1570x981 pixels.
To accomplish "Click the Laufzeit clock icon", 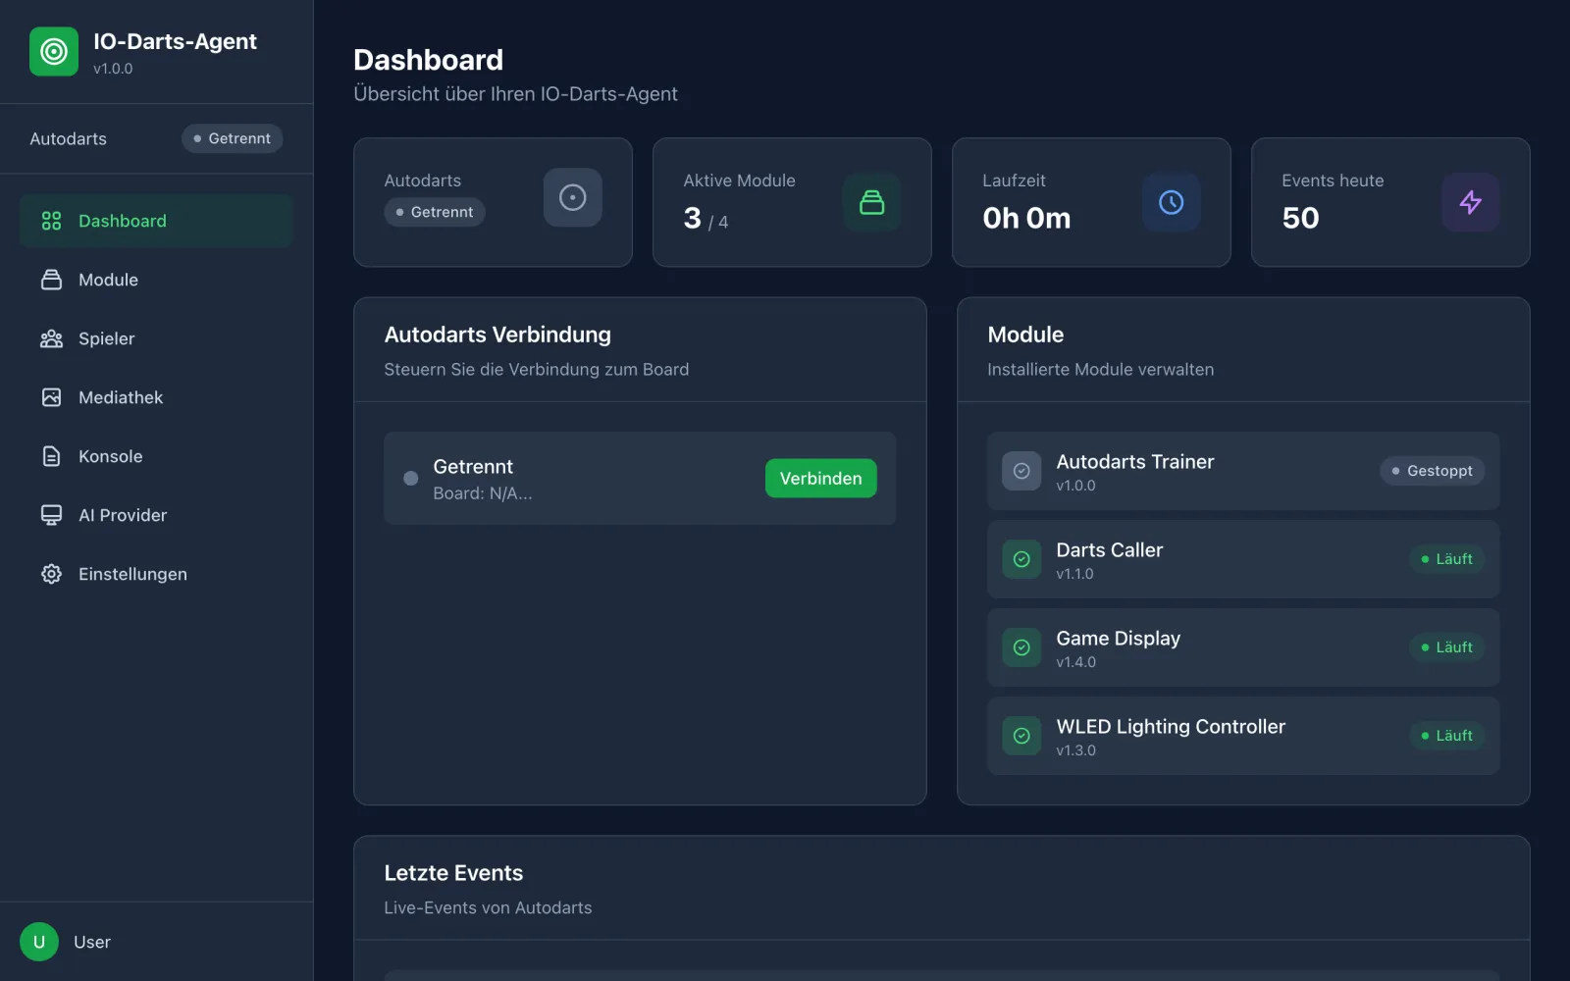I will click(1172, 202).
